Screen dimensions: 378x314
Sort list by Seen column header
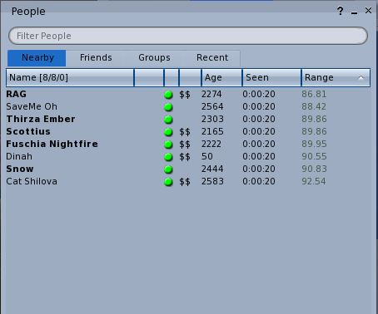(x=271, y=77)
